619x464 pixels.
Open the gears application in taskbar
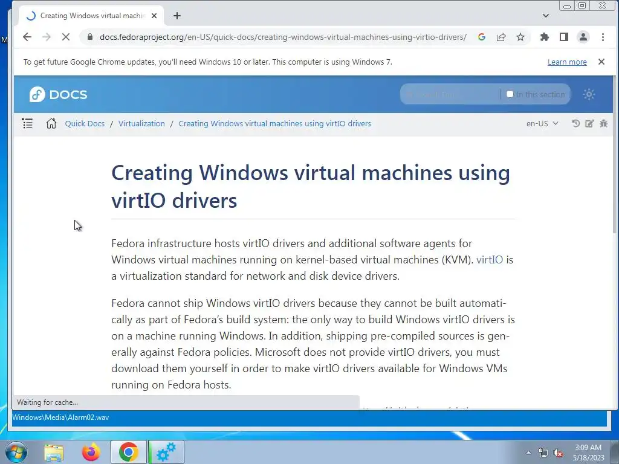[166, 452]
